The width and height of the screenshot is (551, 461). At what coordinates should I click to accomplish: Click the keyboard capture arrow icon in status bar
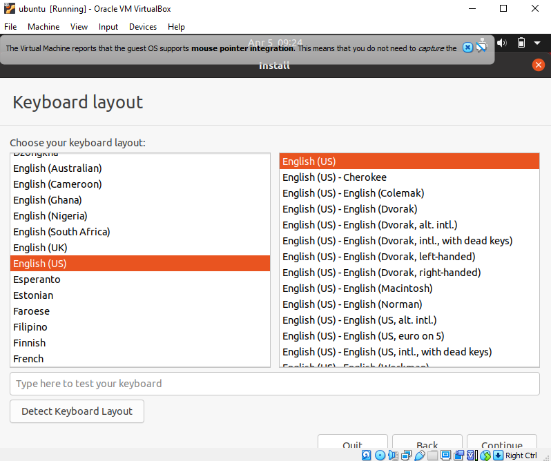click(498, 455)
